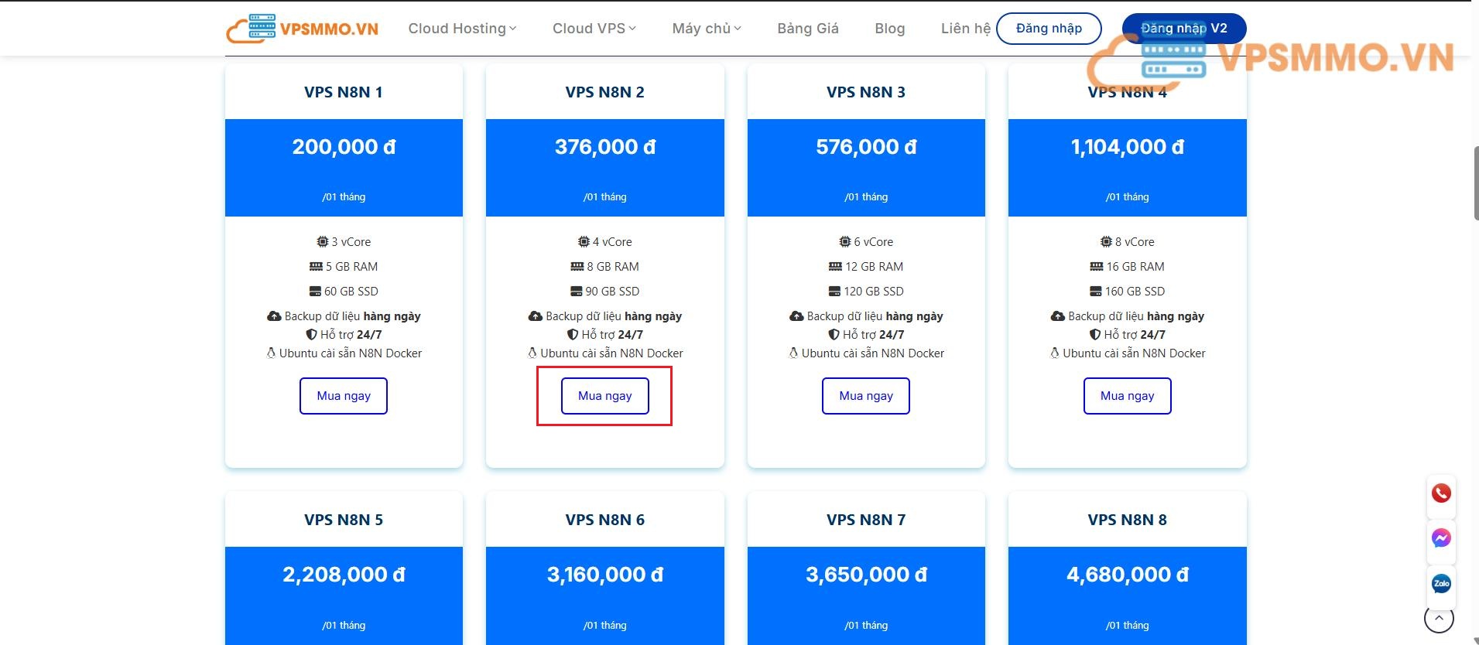Click the SSD icon in VPS N8N 3
The image size is (1479, 645).
click(834, 292)
